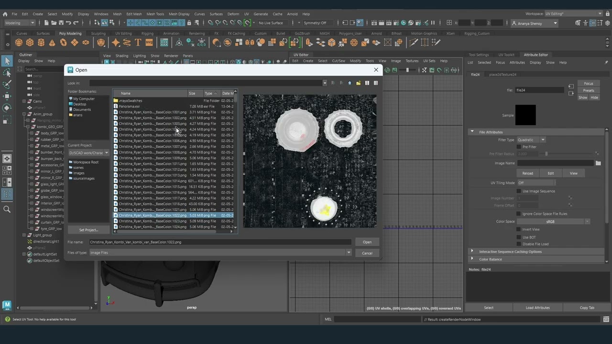Switch Open dialog to detail view icon
The image size is (612, 344).
coord(376,83)
